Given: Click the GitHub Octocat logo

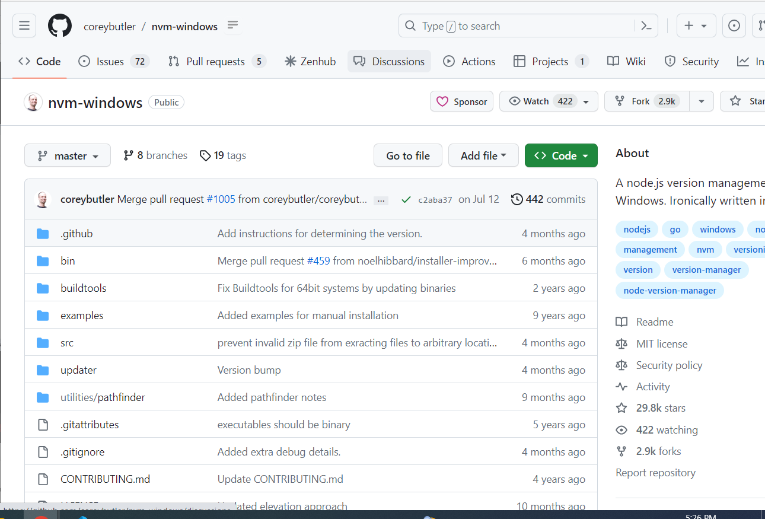Looking at the screenshot, I should [x=60, y=26].
